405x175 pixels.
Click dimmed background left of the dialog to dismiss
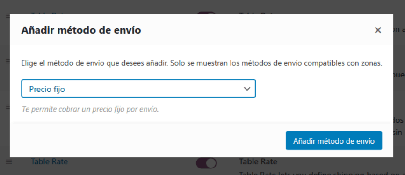[5, 85]
